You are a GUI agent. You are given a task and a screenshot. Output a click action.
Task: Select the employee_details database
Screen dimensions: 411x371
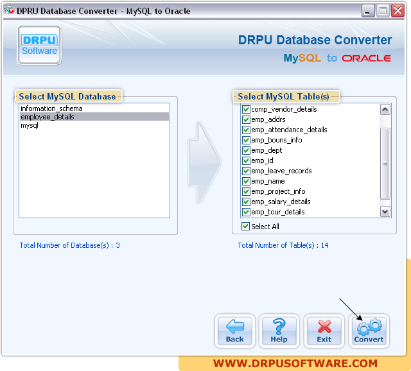pos(94,117)
